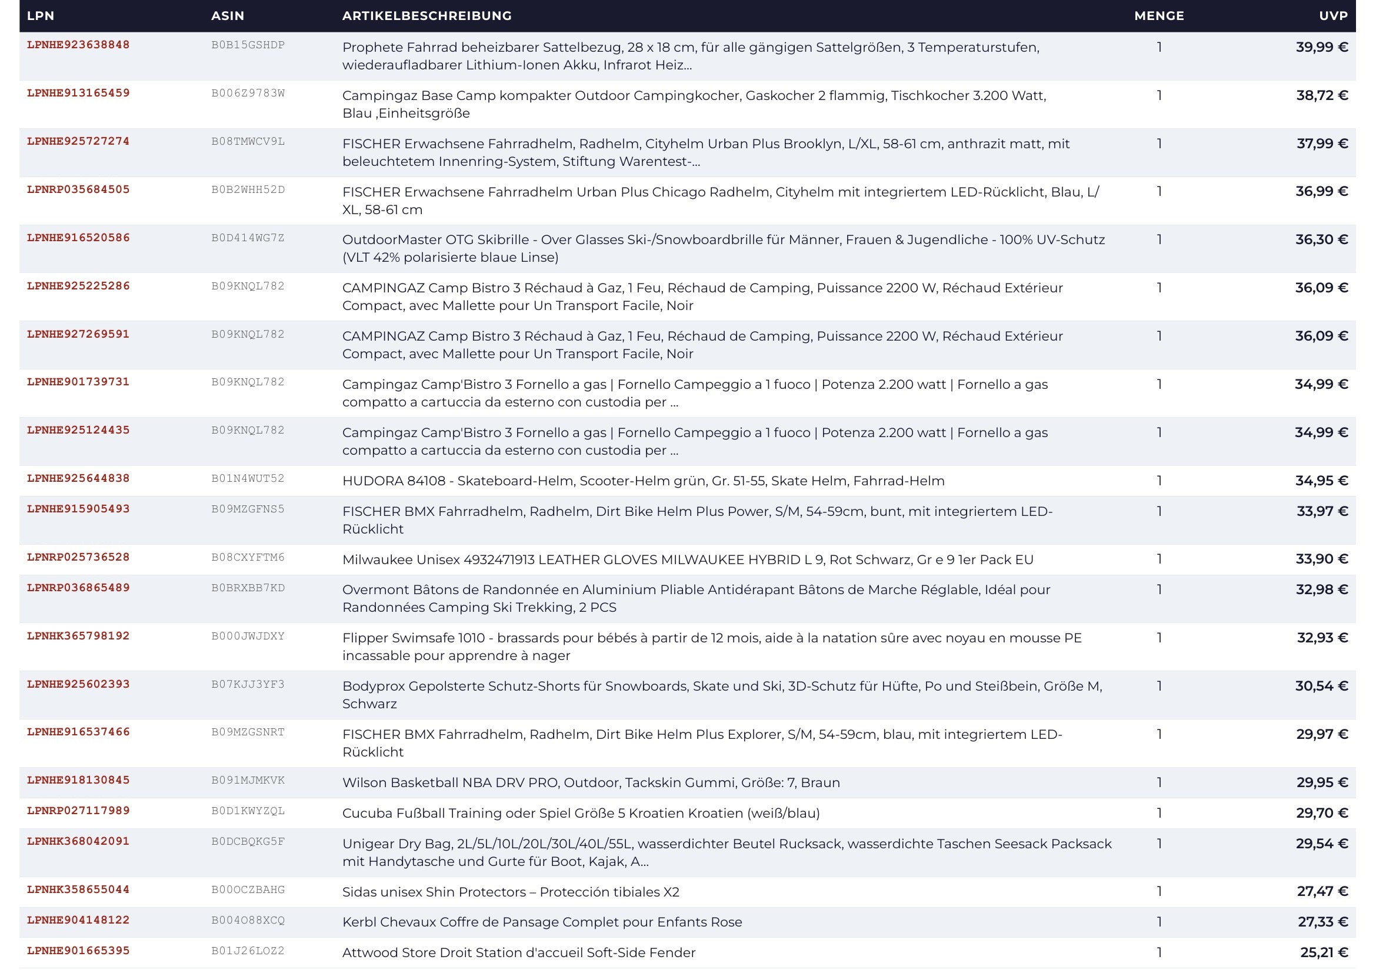Click the Wilson Basketball NBA DRV PRO description
The image size is (1376, 973).
591,782
